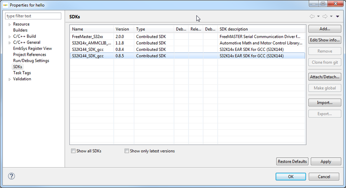Select Builders in the properties tree
Screen dimensions: 346x188
tap(20, 30)
